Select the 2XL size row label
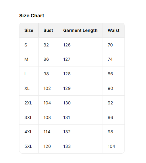Viewport: 146px width, 163px height. (28, 103)
